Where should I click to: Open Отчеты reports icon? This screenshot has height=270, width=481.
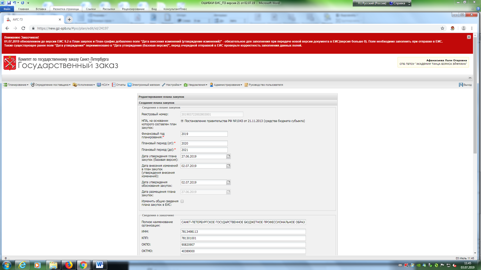click(x=119, y=85)
